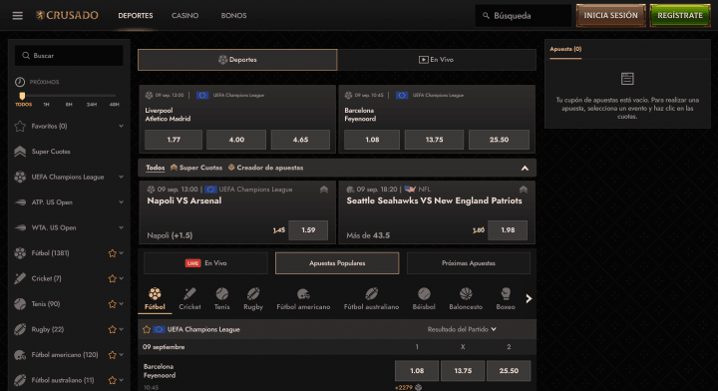The width and height of the screenshot is (718, 391).
Task: Select the Próximas Apuestas tab
Action: (469, 263)
